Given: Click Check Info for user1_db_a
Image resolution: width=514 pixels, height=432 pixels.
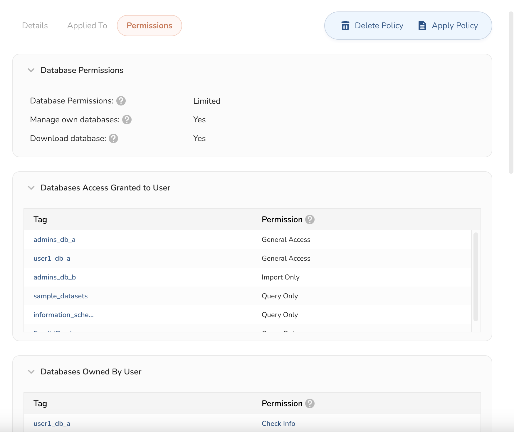Looking at the screenshot, I should point(278,423).
